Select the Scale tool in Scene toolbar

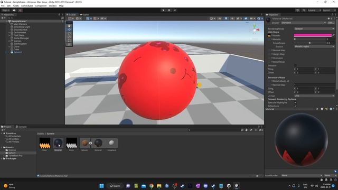[69, 37]
